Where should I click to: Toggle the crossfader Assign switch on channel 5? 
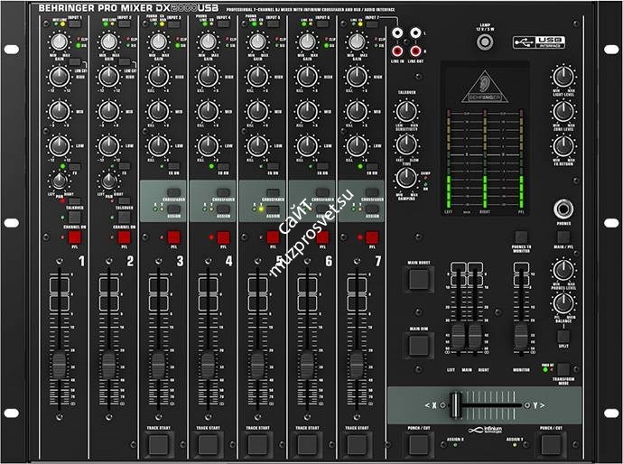273,209
